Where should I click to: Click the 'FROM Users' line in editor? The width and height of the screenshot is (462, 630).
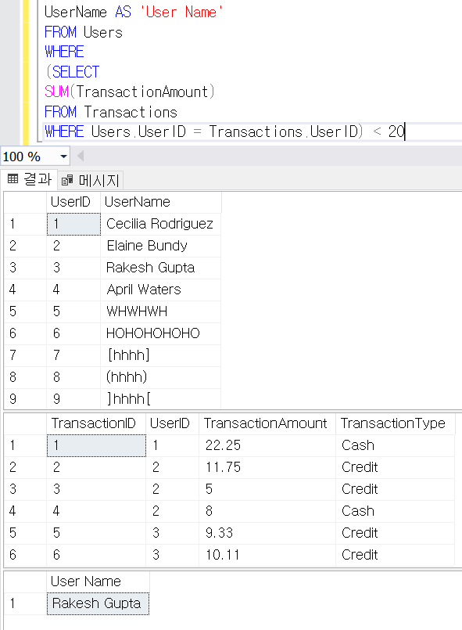(x=84, y=32)
